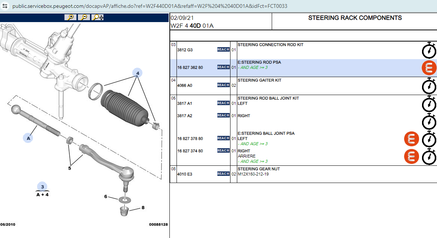Image resolution: width=437 pixels, height=238 pixels.
Task: Click the zoom and pan magnifier icon
Action: coord(97,17)
